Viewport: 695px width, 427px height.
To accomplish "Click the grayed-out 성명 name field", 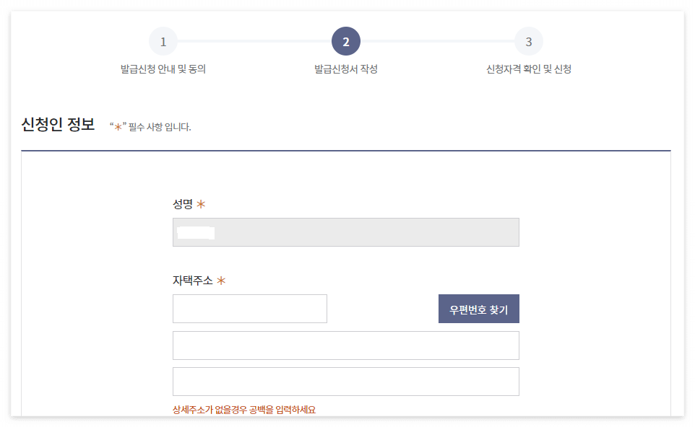I will pos(345,232).
